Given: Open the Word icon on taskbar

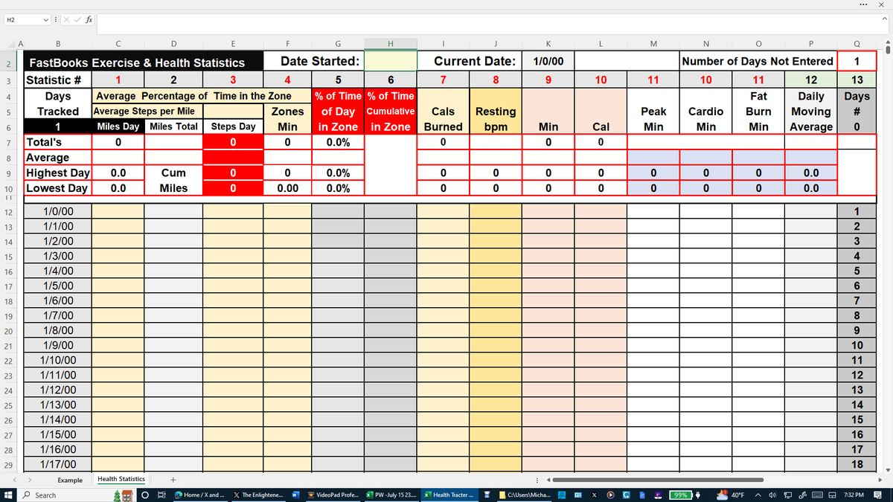Looking at the screenshot, I should [x=295, y=495].
